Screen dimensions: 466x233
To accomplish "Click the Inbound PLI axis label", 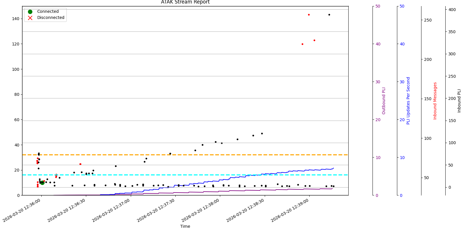I will point(459,101).
